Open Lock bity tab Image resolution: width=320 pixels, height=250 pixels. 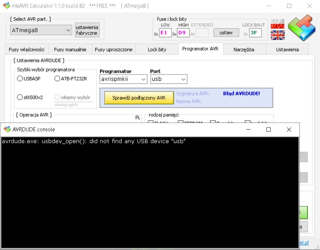click(x=157, y=49)
